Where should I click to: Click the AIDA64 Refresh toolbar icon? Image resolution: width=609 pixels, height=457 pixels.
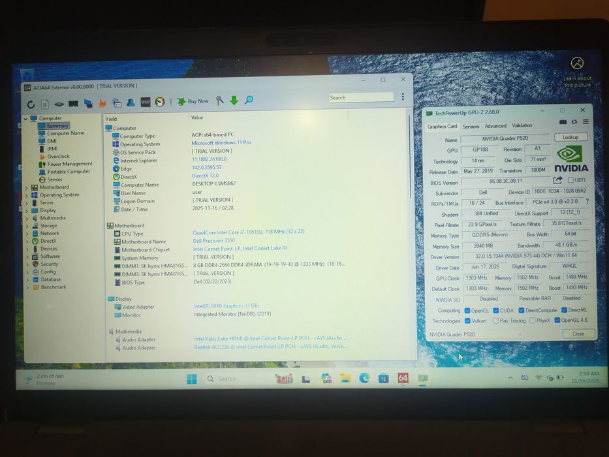[x=31, y=104]
